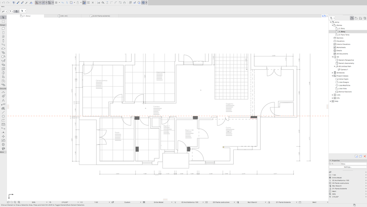The width and height of the screenshot is (367, 207).
Task: Open the 1:50 scale dropdown in bottom bar
Action: point(96,202)
